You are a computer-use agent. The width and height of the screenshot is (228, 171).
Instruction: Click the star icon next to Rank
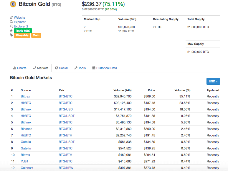[11, 31]
